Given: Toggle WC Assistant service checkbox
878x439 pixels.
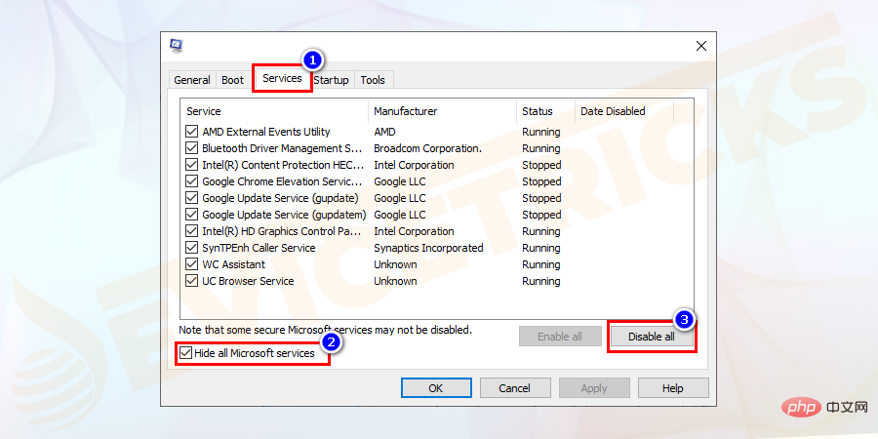Looking at the screenshot, I should 192,264.
